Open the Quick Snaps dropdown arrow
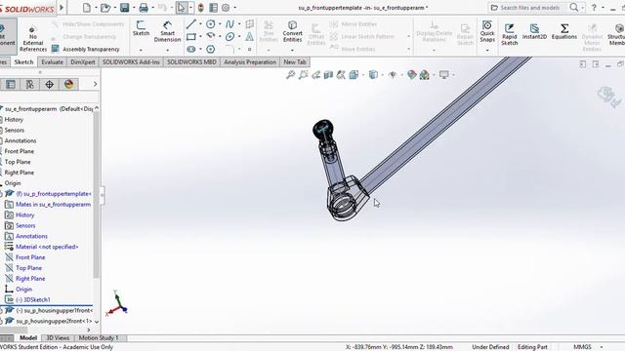625x351 pixels. coord(487,50)
